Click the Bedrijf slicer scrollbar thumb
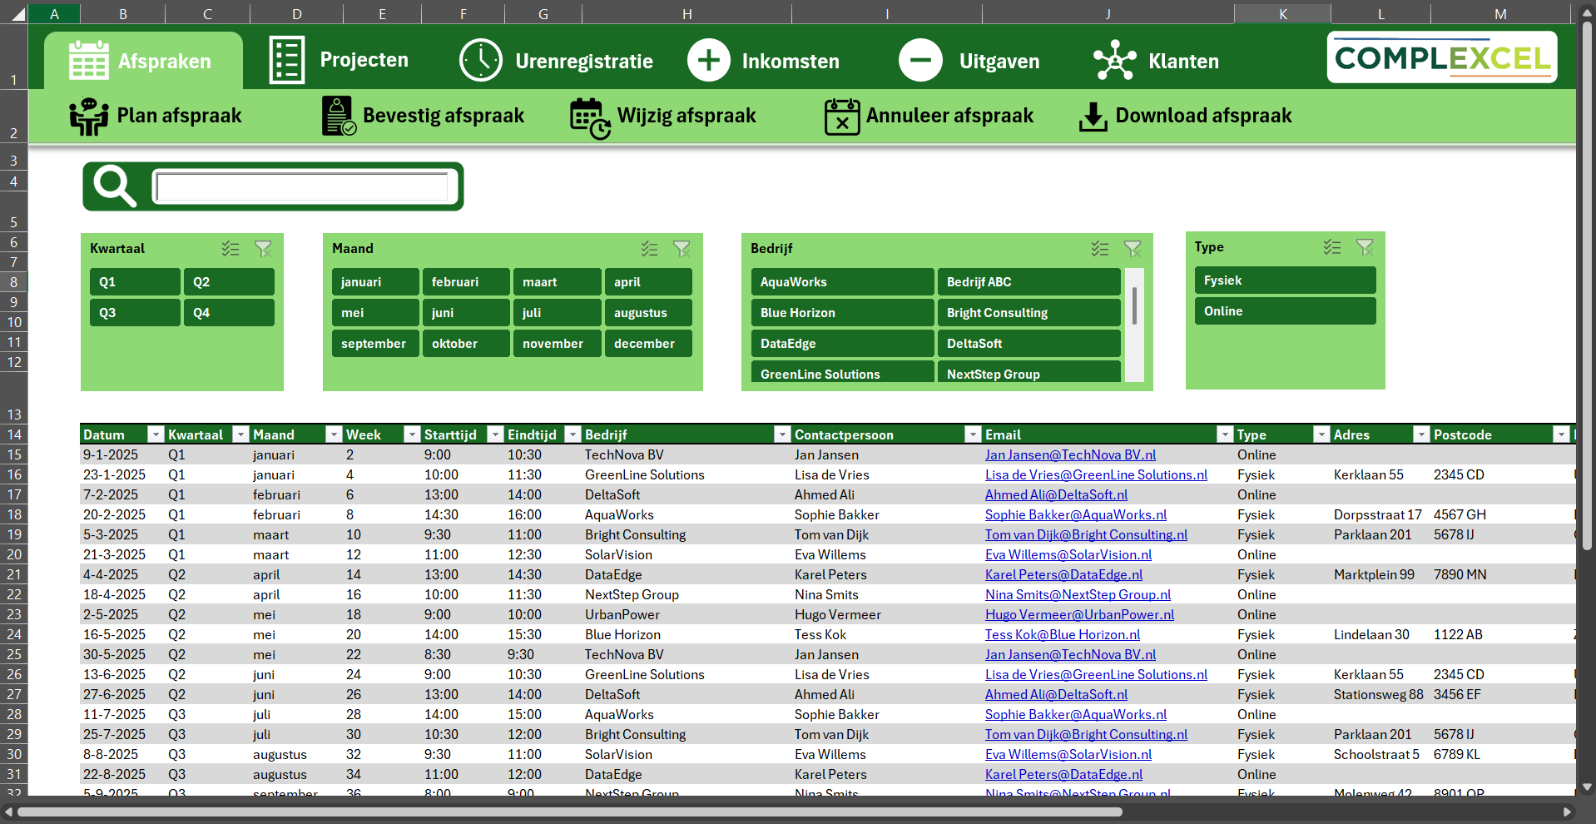 (x=1134, y=305)
